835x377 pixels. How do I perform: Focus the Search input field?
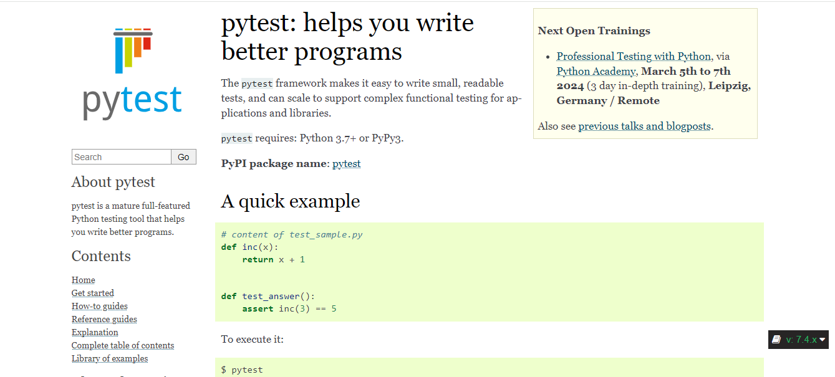click(x=122, y=157)
